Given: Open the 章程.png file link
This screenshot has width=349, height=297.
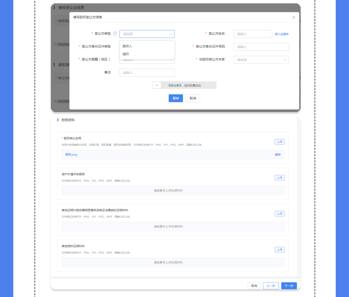Looking at the screenshot, I should coord(71,154).
